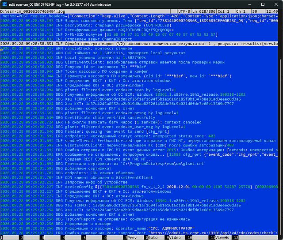Click the highlighted line 'Офлайн проверка марки (V2)'
Screen dimensions: 283x240
139,44
